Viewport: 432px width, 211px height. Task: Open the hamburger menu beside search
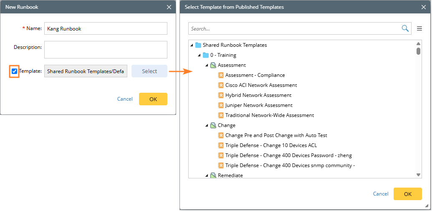point(419,29)
